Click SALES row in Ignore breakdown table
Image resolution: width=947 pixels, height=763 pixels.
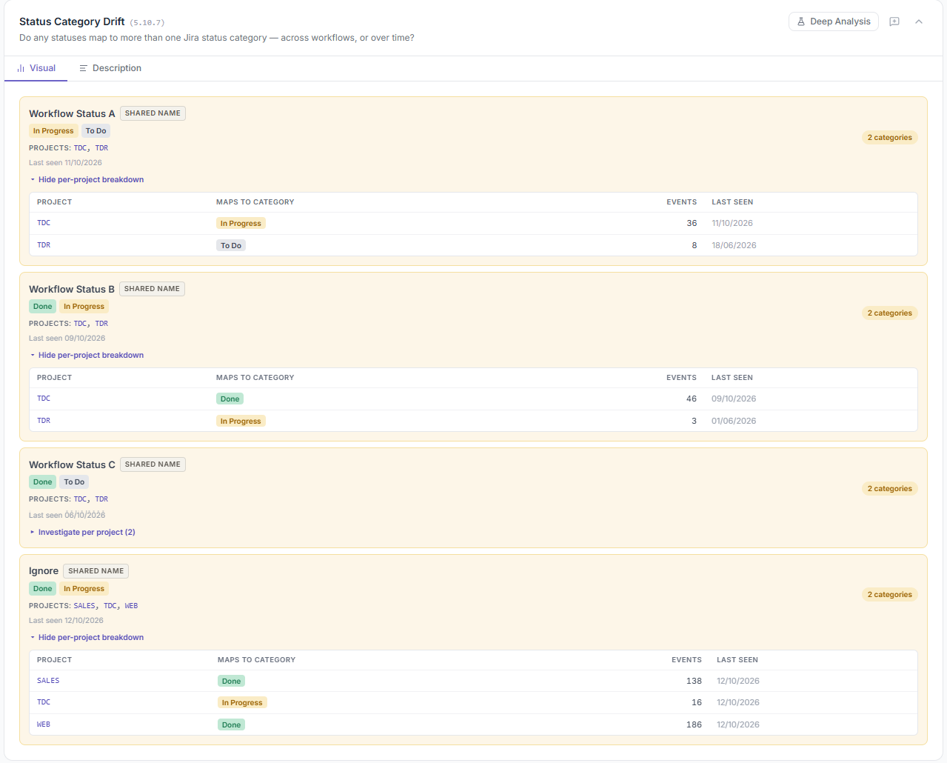(x=473, y=681)
